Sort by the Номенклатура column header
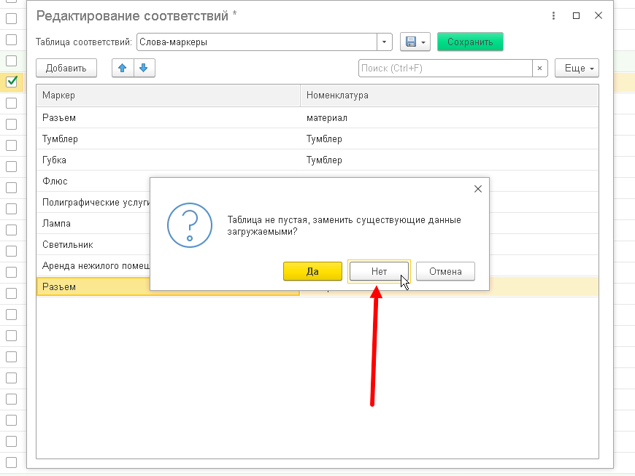The width and height of the screenshot is (635, 476). [x=450, y=95]
